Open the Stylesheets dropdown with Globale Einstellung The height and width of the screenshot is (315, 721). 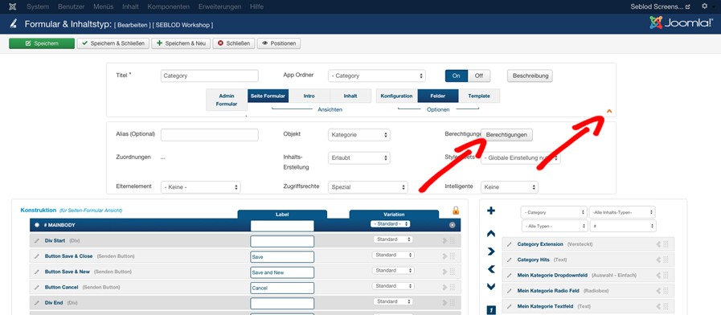click(x=521, y=157)
